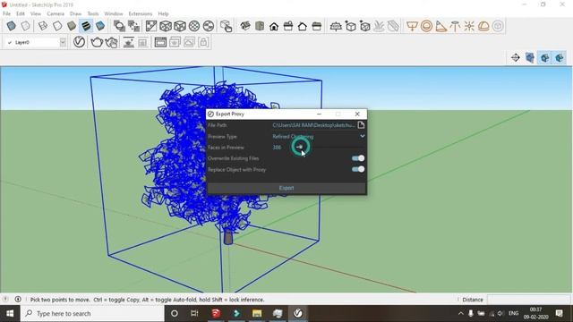
Task: Create V-Ray Spot Light
Action: click(440, 26)
